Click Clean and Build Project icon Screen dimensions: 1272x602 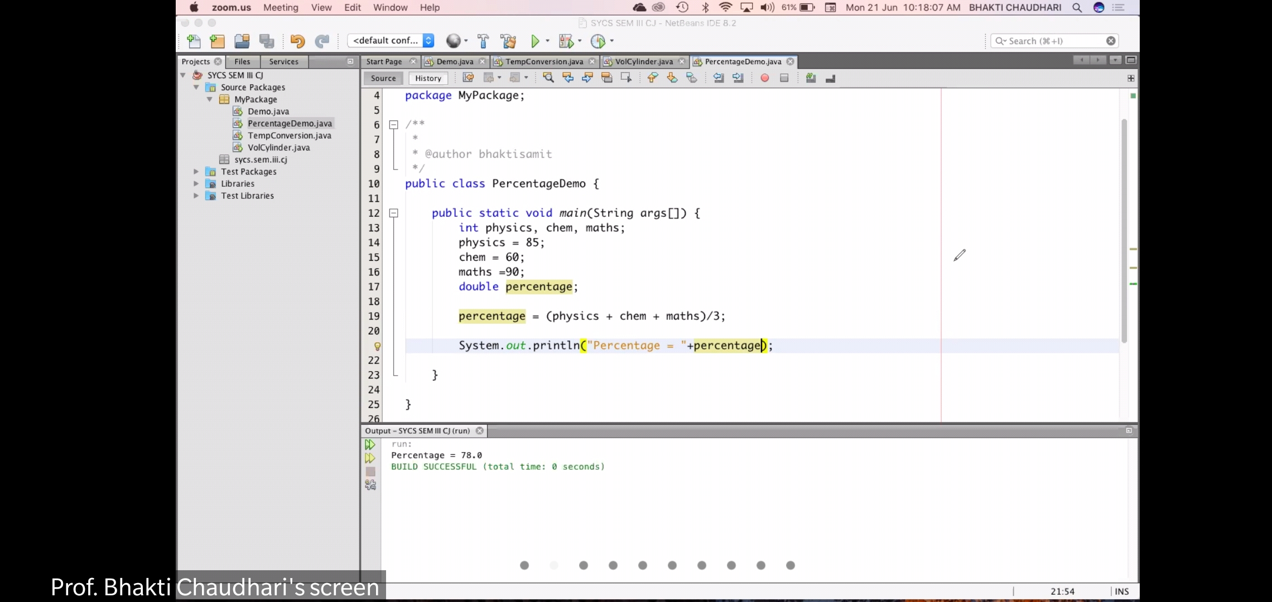508,41
